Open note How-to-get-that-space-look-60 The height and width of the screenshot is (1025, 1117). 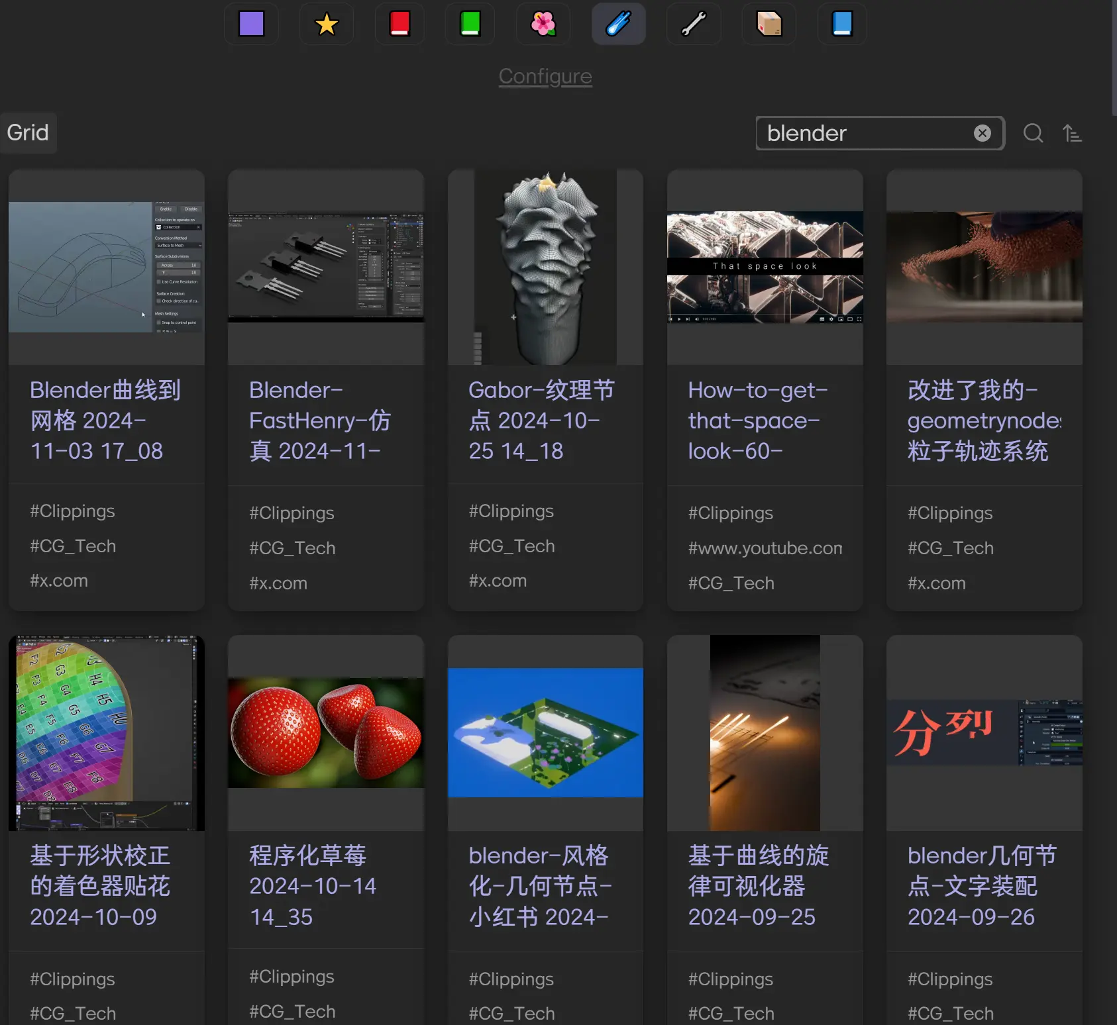[758, 420]
